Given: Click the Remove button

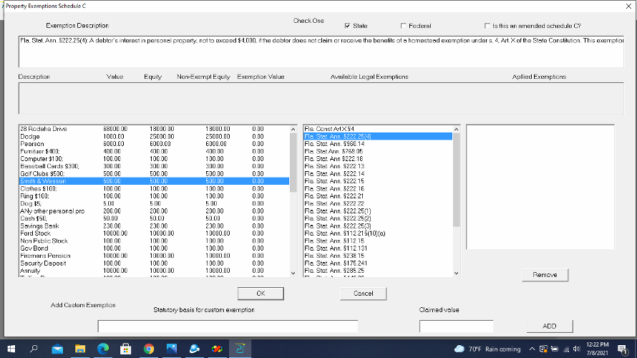Looking at the screenshot, I should [545, 275].
